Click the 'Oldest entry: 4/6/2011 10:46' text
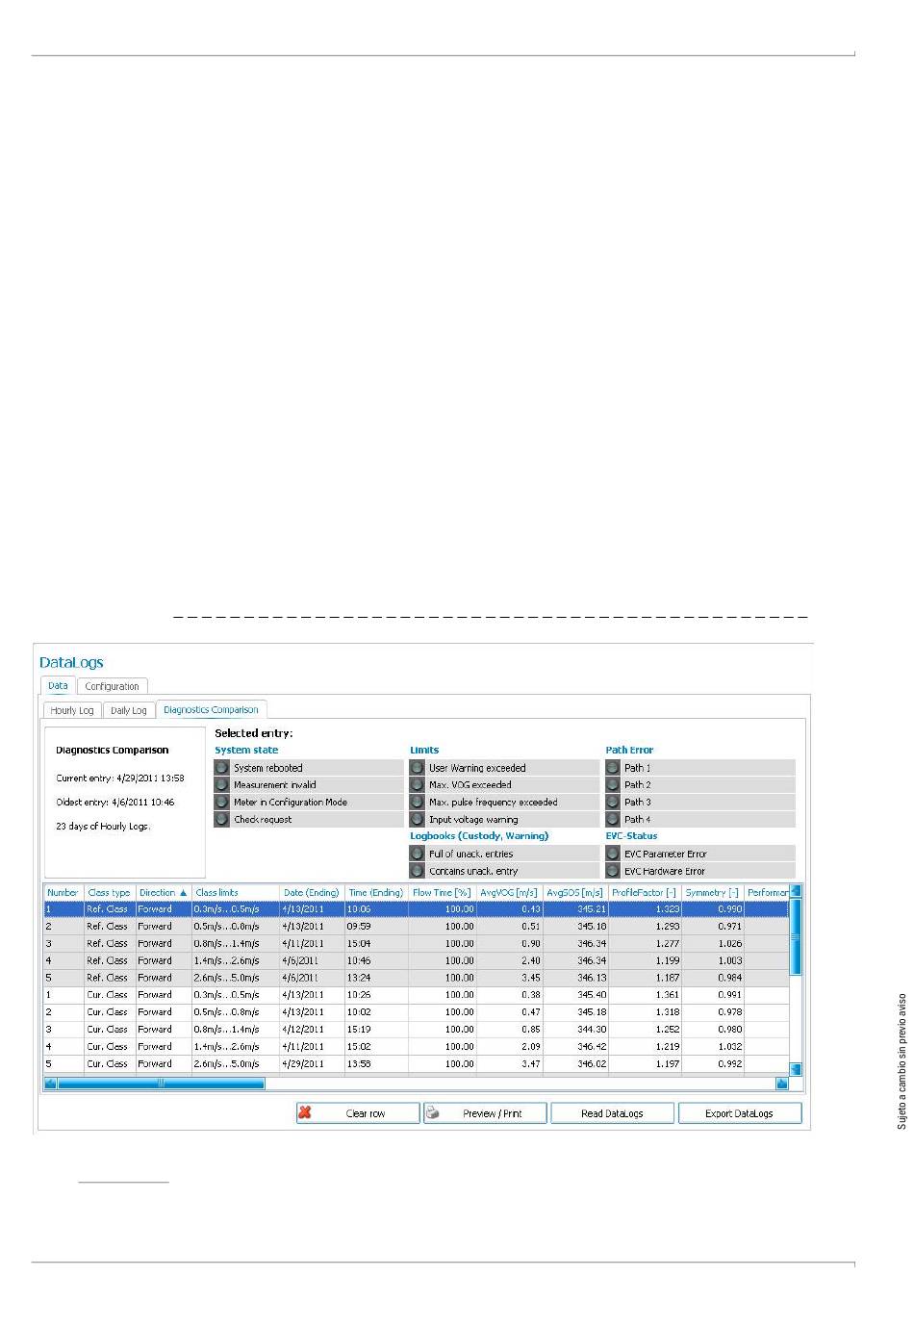914x1327 pixels. pos(115,803)
